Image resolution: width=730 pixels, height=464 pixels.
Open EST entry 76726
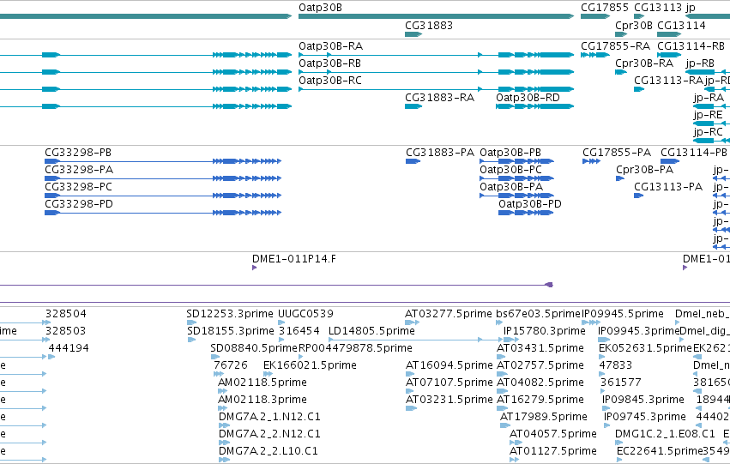pyautogui.click(x=231, y=365)
